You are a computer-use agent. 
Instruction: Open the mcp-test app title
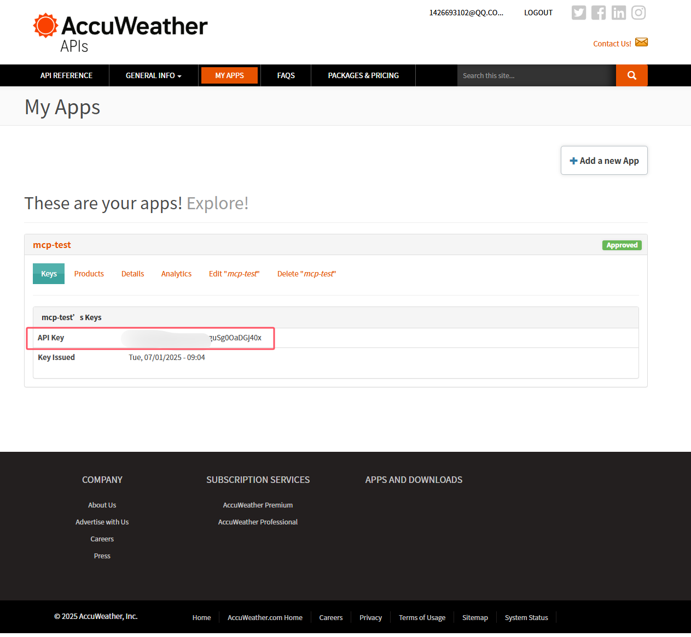pyautogui.click(x=52, y=245)
